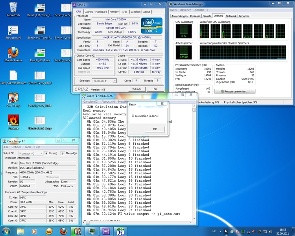Open Dienste tab in Task Manager
This screenshot has height=236, width=295.
pyautogui.click(x=207, y=16)
